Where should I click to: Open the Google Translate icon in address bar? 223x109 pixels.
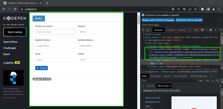pyautogui.click(x=173, y=9)
